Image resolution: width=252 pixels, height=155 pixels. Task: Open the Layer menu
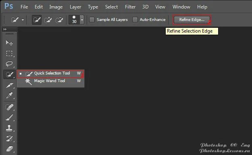tap(75, 7)
